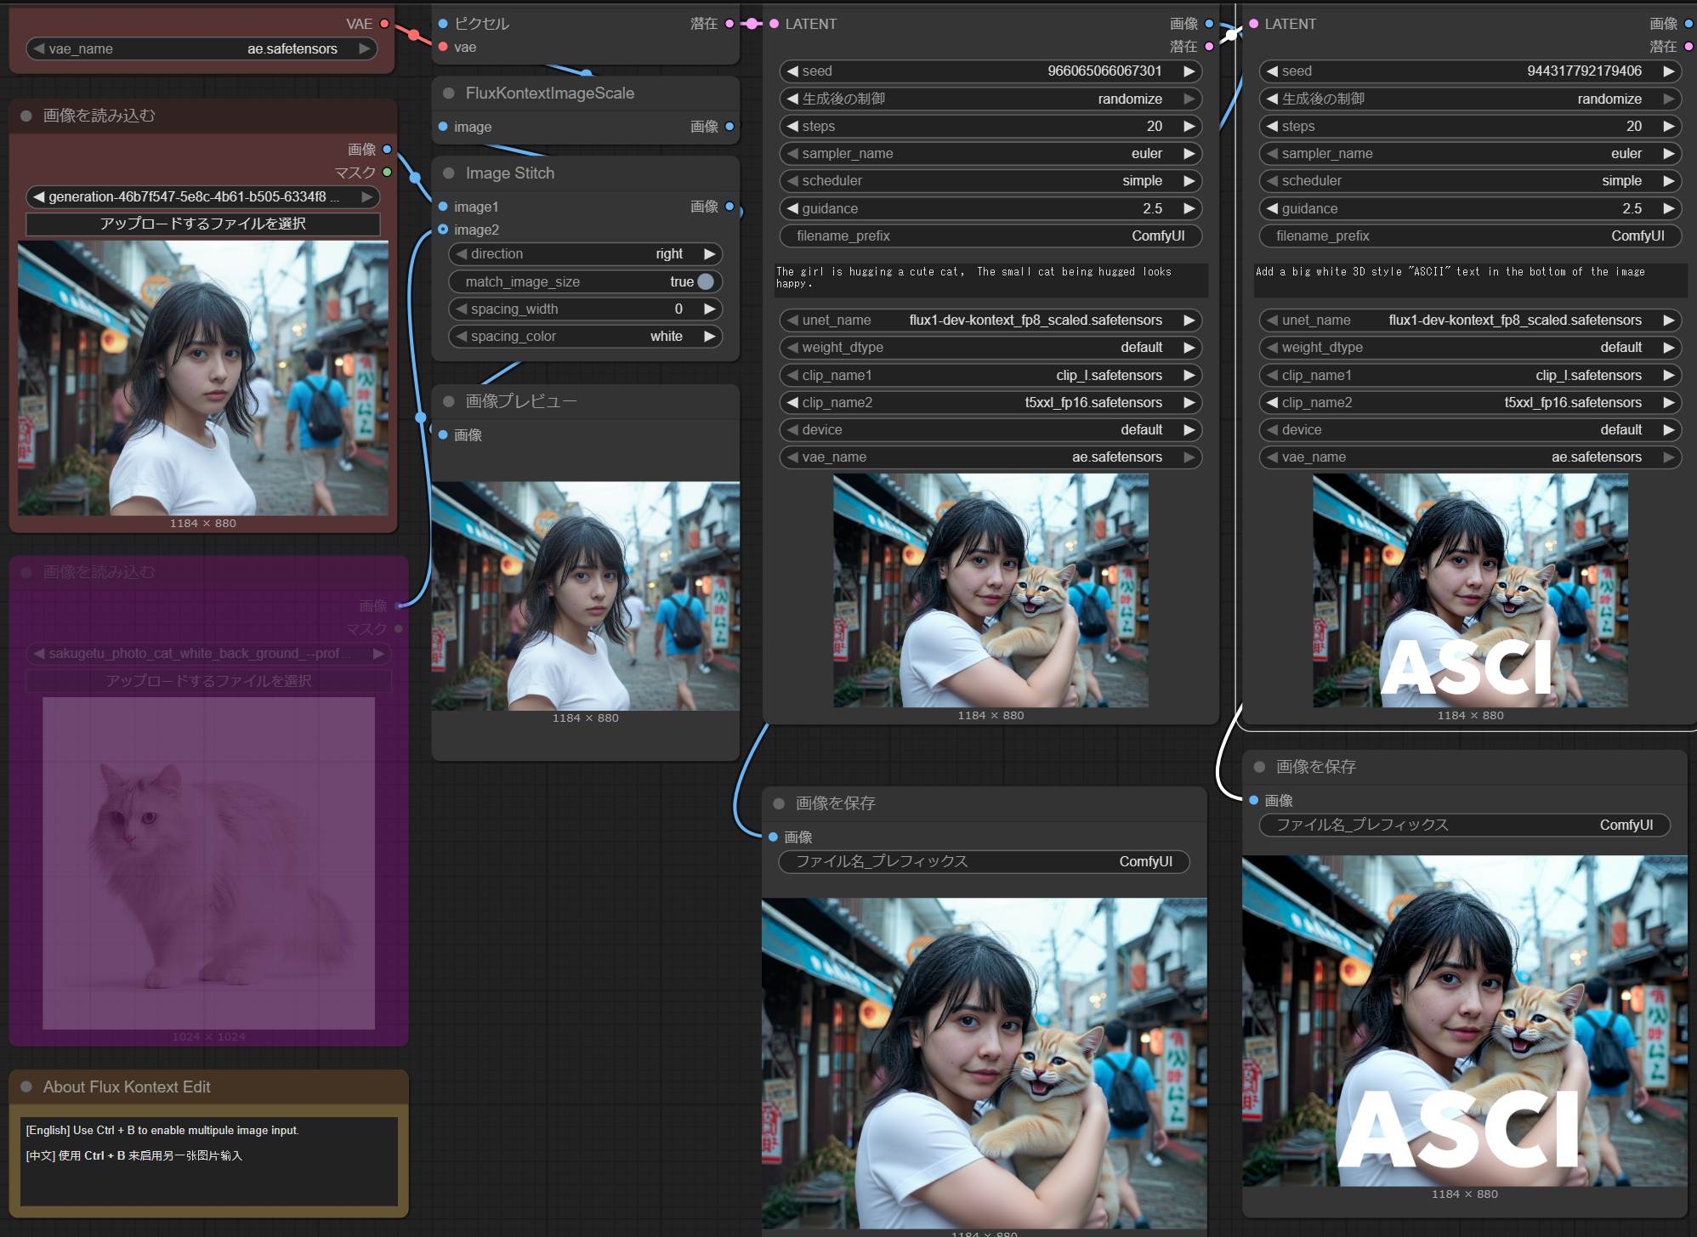Decrease steps value in the right sampler node
The height and width of the screenshot is (1237, 1697).
[1272, 126]
